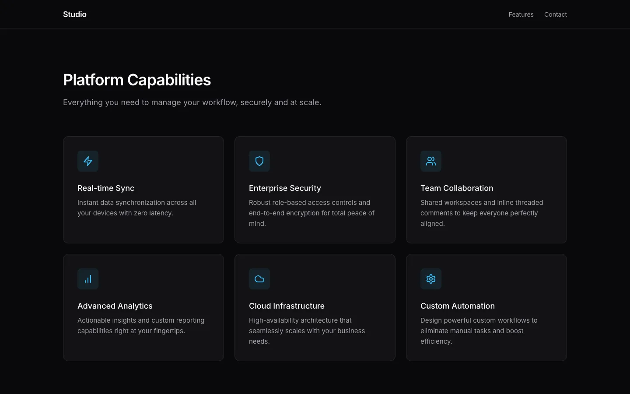Click 'Actionable insights and custom reporting' text
Image resolution: width=630 pixels, height=394 pixels.
tap(141, 326)
